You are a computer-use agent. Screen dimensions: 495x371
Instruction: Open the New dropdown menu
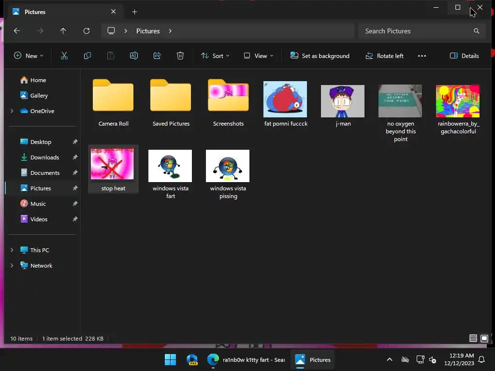[29, 56]
